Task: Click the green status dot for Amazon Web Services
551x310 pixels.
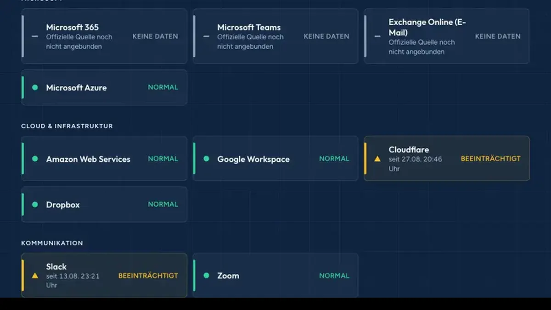Action: 35,159
